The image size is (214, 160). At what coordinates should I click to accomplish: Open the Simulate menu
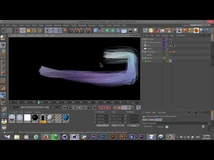(x=58, y=25)
